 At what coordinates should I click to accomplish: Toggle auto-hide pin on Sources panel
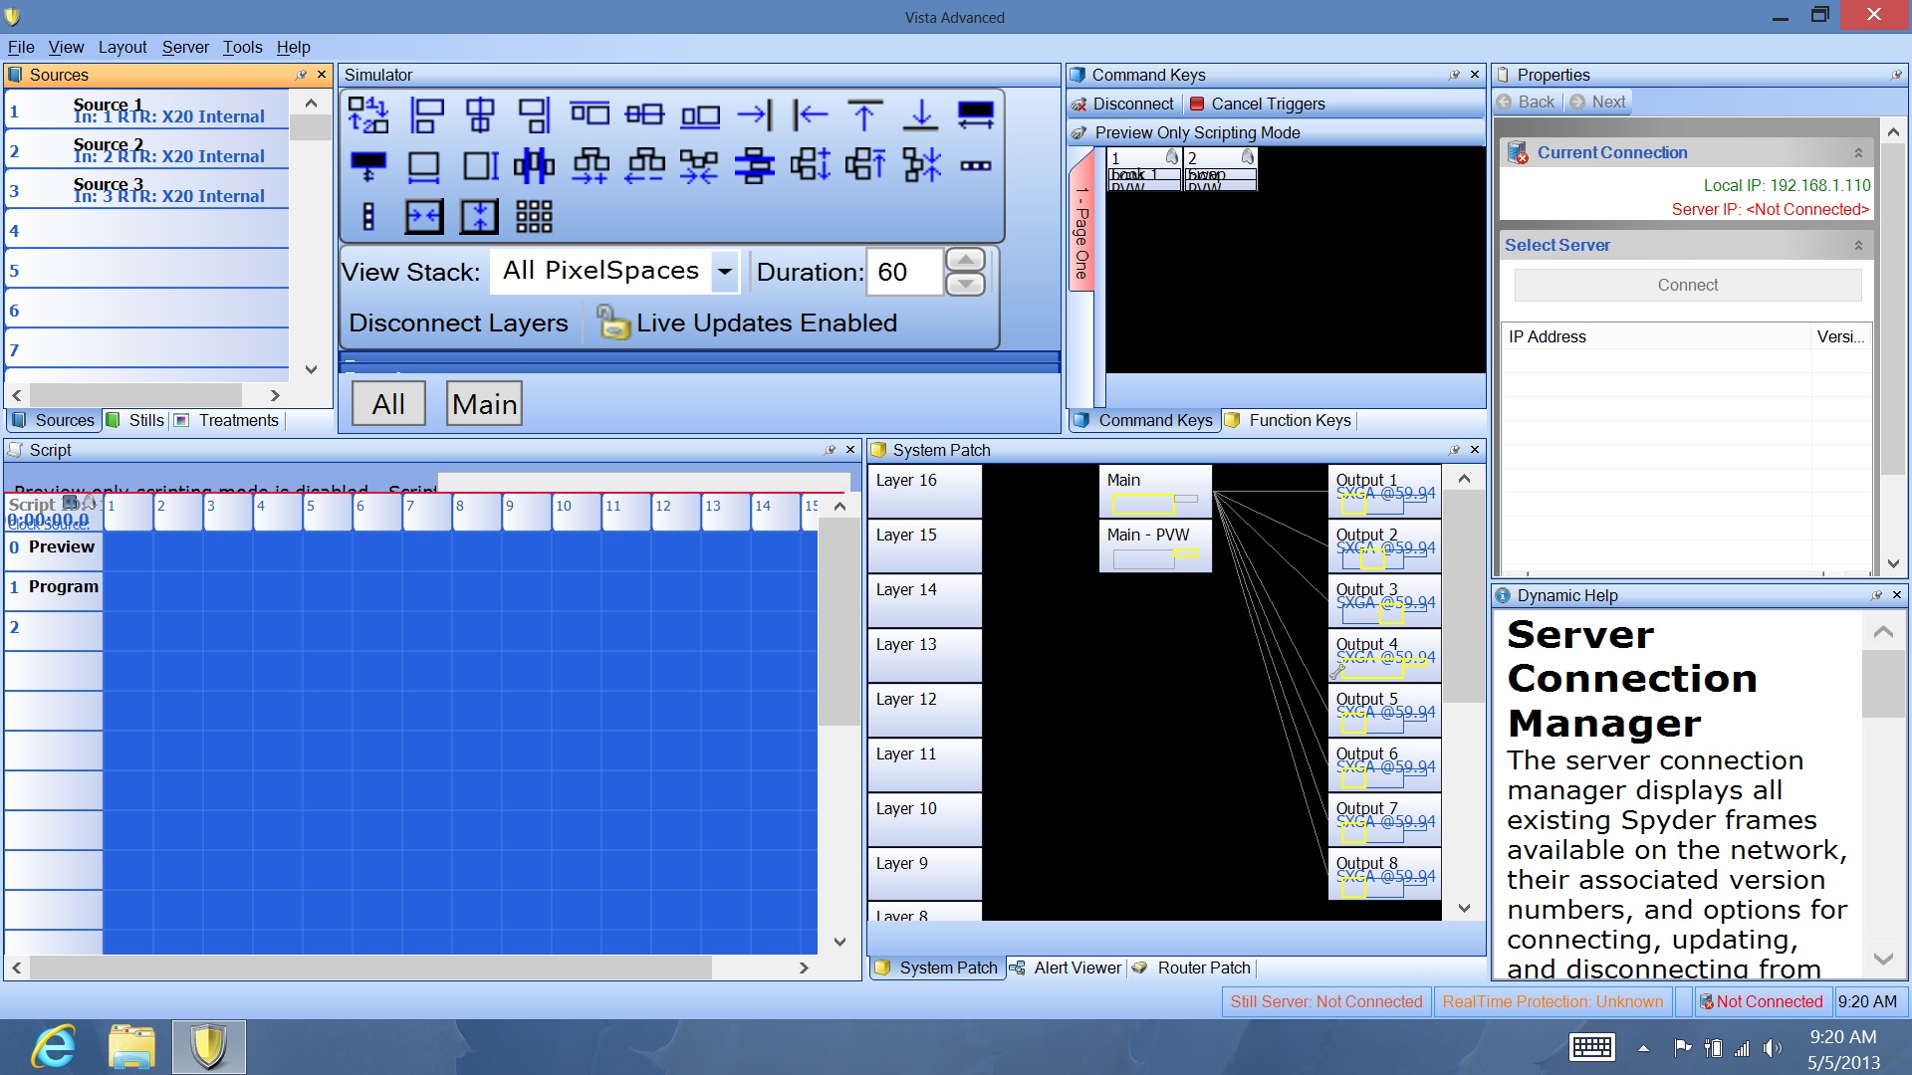coord(301,75)
